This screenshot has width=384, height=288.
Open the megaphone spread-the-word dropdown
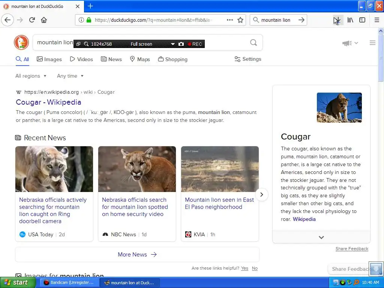[350, 43]
